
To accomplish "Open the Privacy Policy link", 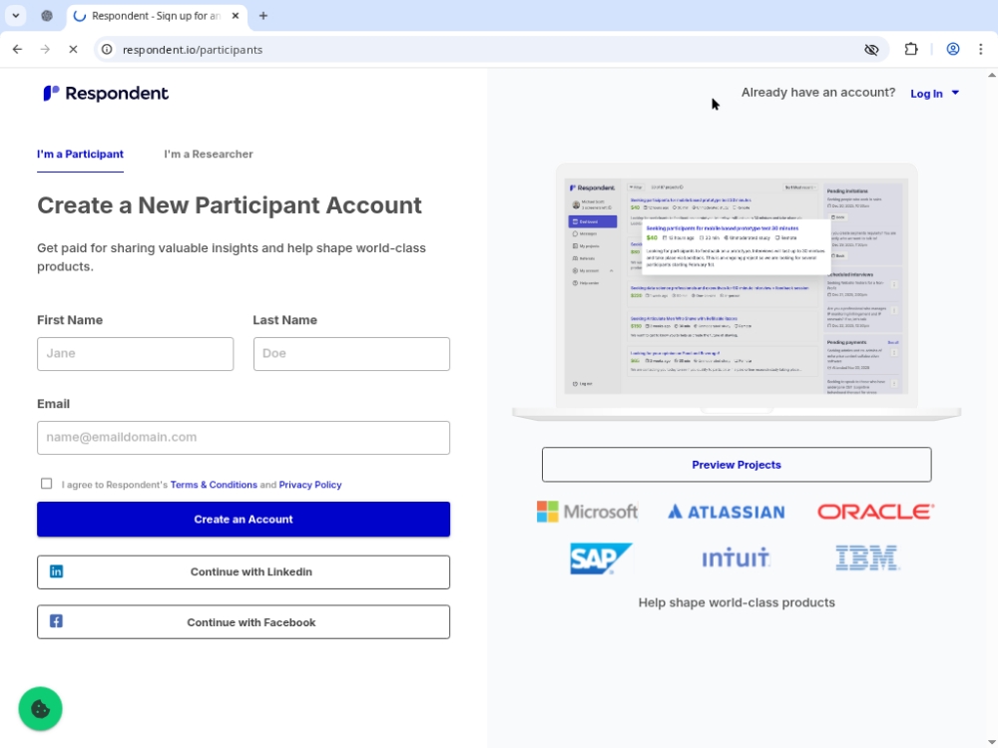I will coord(309,485).
